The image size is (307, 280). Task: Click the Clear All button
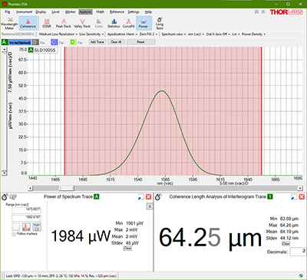[x=116, y=42]
